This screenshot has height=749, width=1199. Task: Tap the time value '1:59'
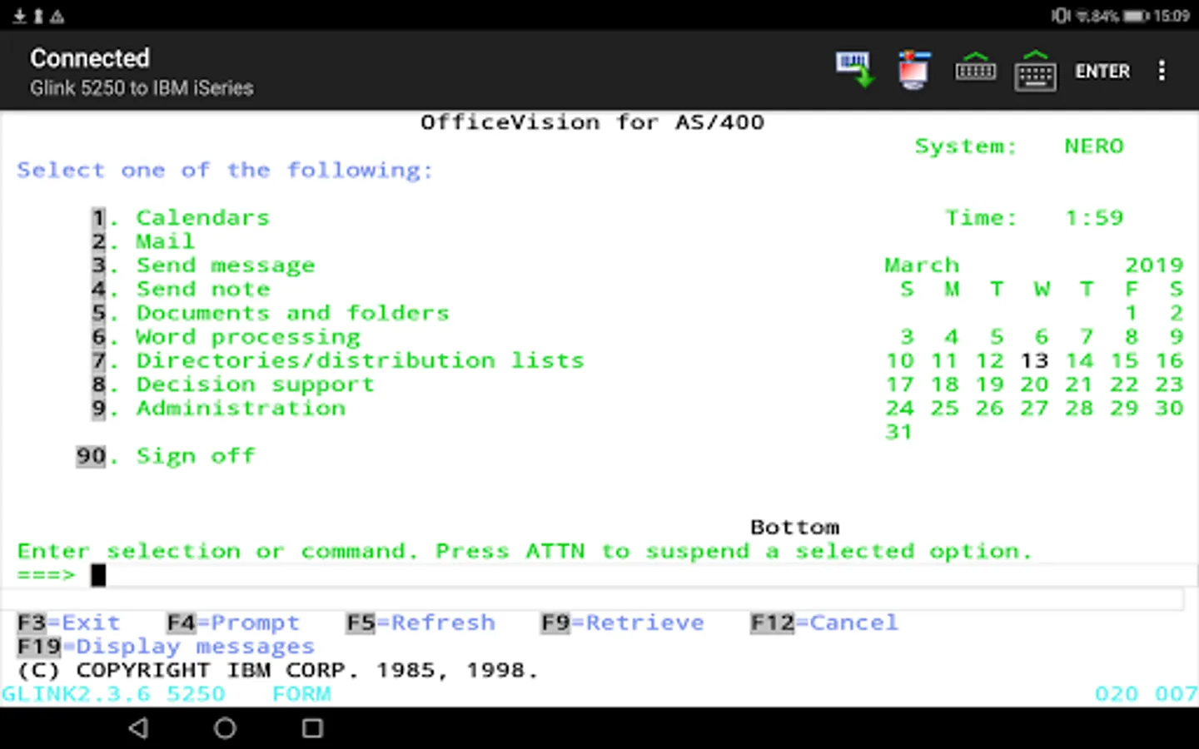click(x=1094, y=218)
